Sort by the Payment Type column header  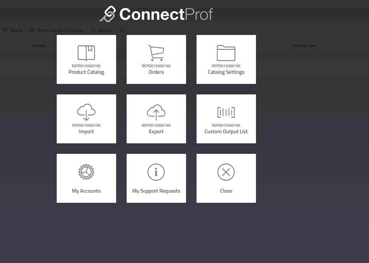click(x=304, y=46)
